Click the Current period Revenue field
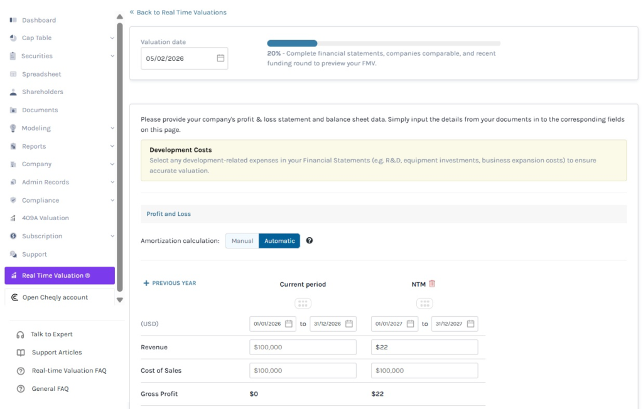Image resolution: width=643 pixels, height=409 pixels. tap(303, 347)
